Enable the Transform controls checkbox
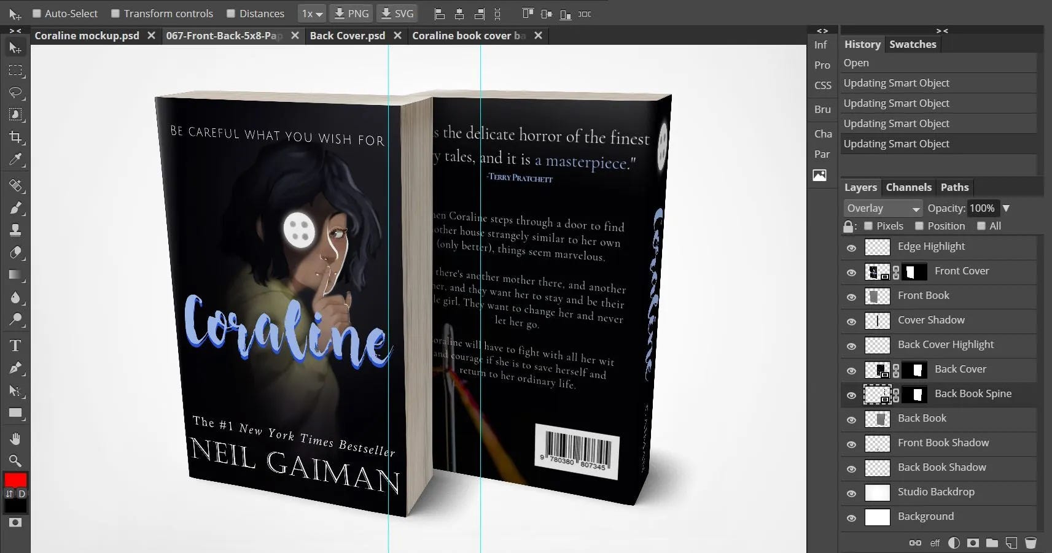The height and width of the screenshot is (553, 1052). pos(115,14)
